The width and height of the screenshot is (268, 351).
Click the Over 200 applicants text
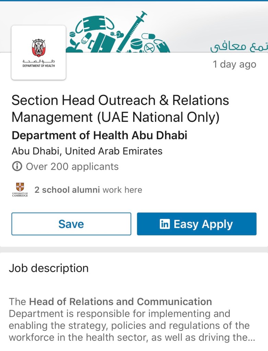click(x=72, y=167)
